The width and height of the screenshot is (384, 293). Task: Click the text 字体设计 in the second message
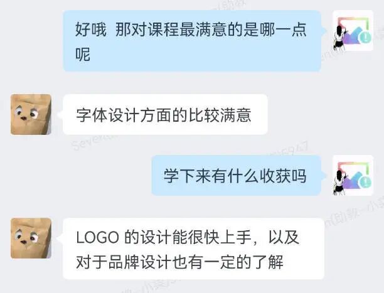point(107,115)
